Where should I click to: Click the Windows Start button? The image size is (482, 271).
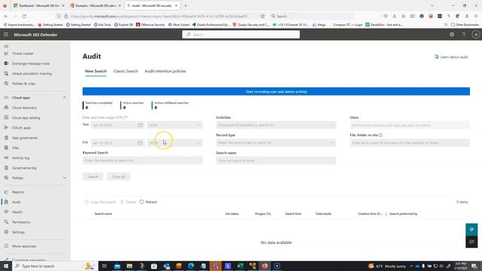(6, 266)
